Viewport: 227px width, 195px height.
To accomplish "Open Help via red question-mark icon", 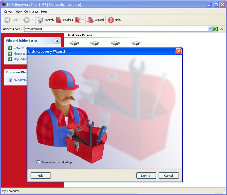I will tap(111, 20).
